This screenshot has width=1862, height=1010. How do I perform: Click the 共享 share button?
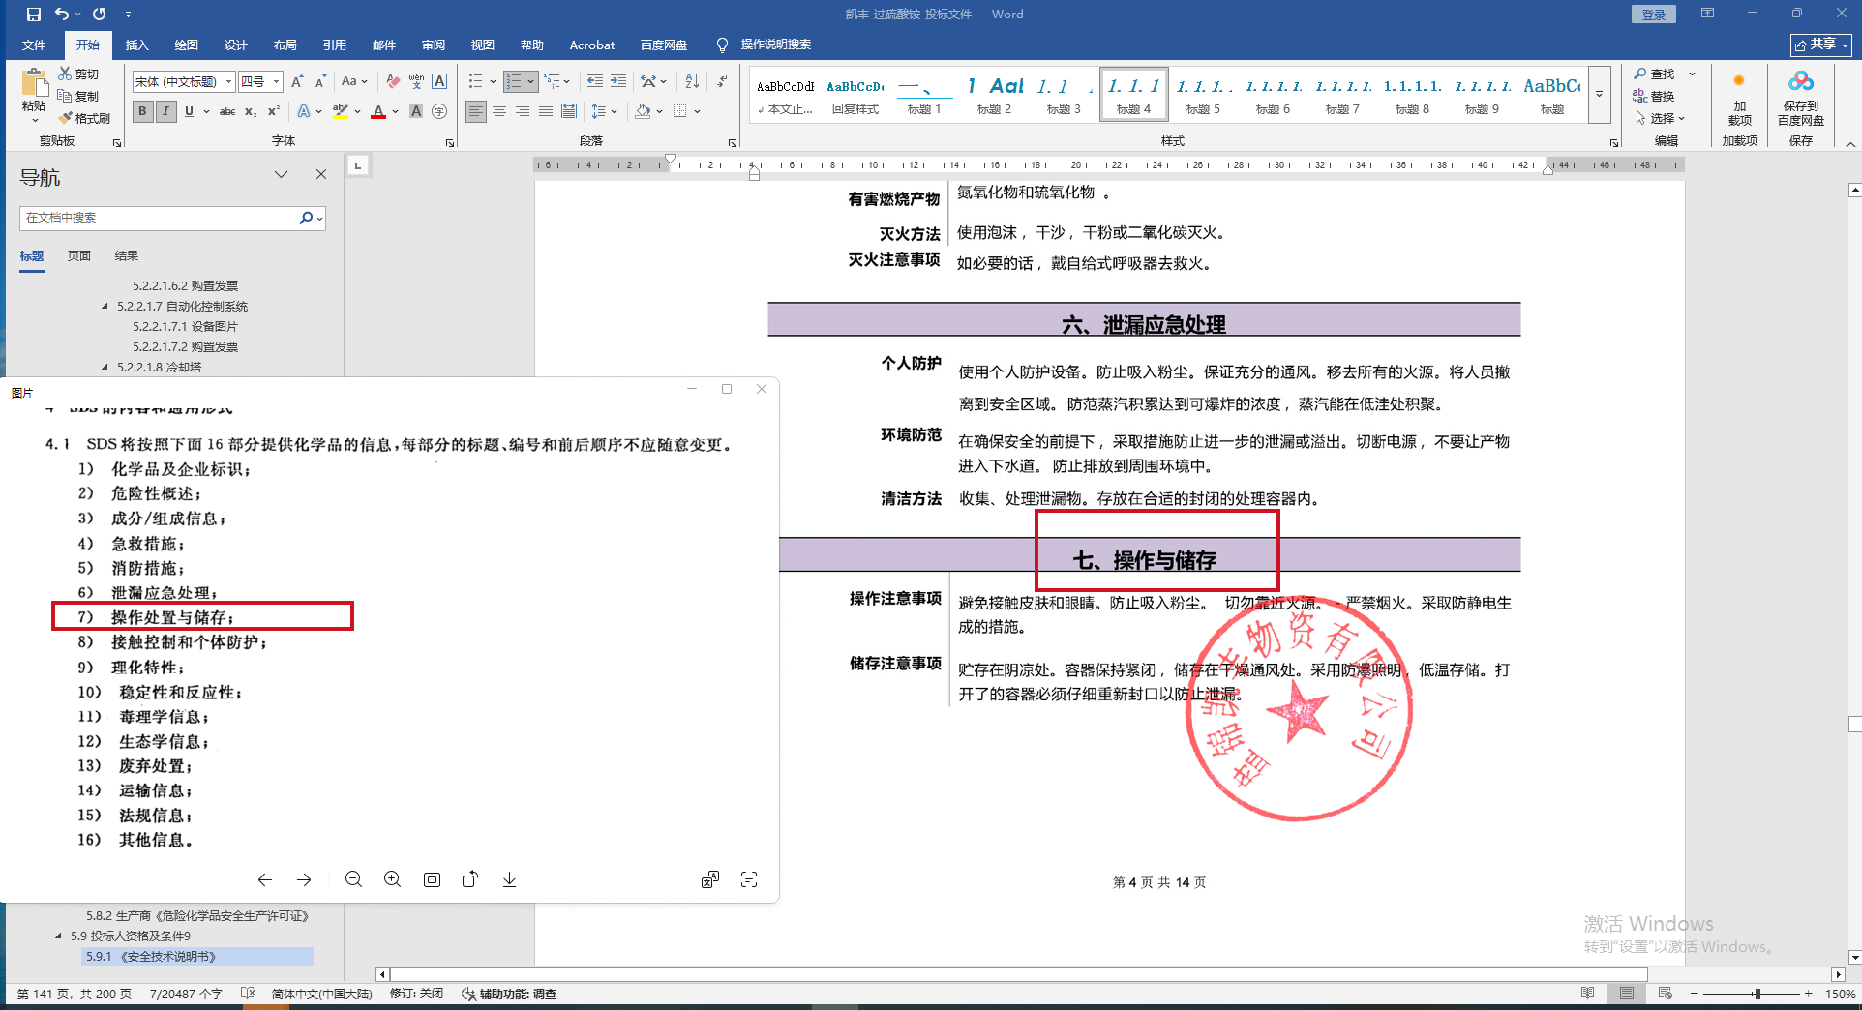1819,45
